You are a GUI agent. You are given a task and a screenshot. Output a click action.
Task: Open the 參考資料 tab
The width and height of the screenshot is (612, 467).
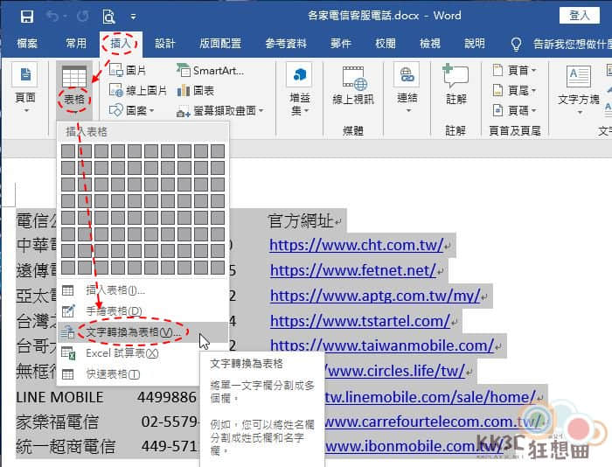click(286, 44)
